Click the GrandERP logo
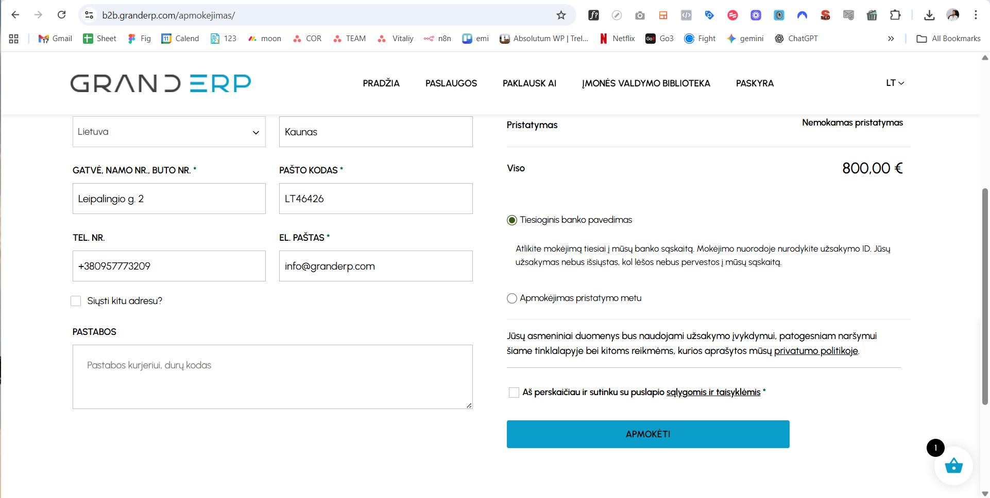The width and height of the screenshot is (990, 498). (x=161, y=83)
